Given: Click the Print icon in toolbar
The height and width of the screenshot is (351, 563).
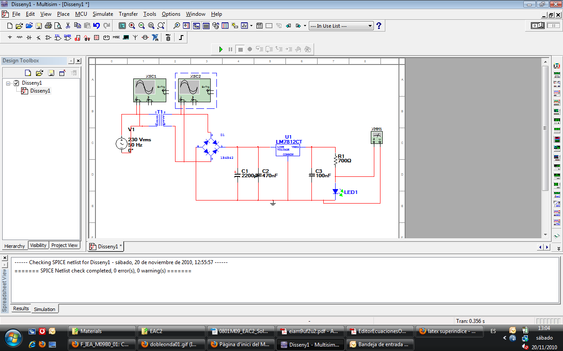Looking at the screenshot, I should (x=48, y=26).
